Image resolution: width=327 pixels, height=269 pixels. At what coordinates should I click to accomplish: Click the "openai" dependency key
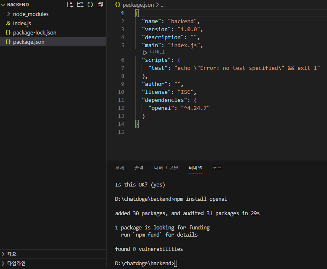[x=161, y=108]
